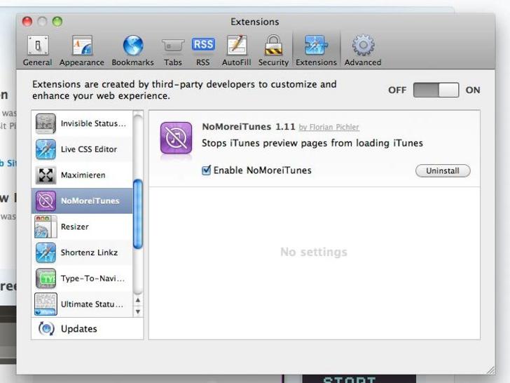Image resolution: width=510 pixels, height=383 pixels.
Task: Click the large NoMoreiTunes detail icon
Action: tap(176, 137)
